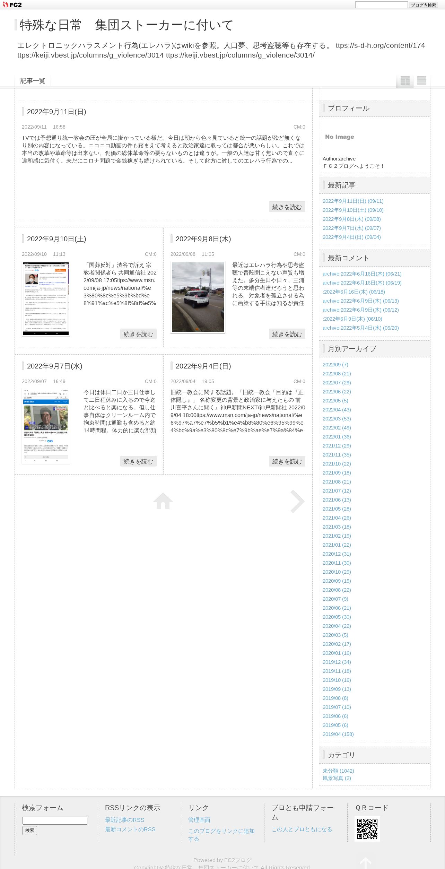
Task: Open the 2022年9月4日(日) post title
Action: (x=203, y=366)
